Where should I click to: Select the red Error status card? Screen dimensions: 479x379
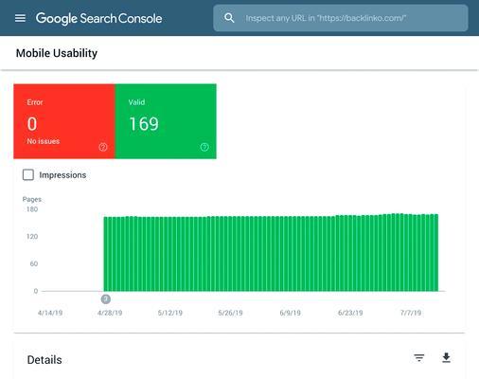point(64,121)
